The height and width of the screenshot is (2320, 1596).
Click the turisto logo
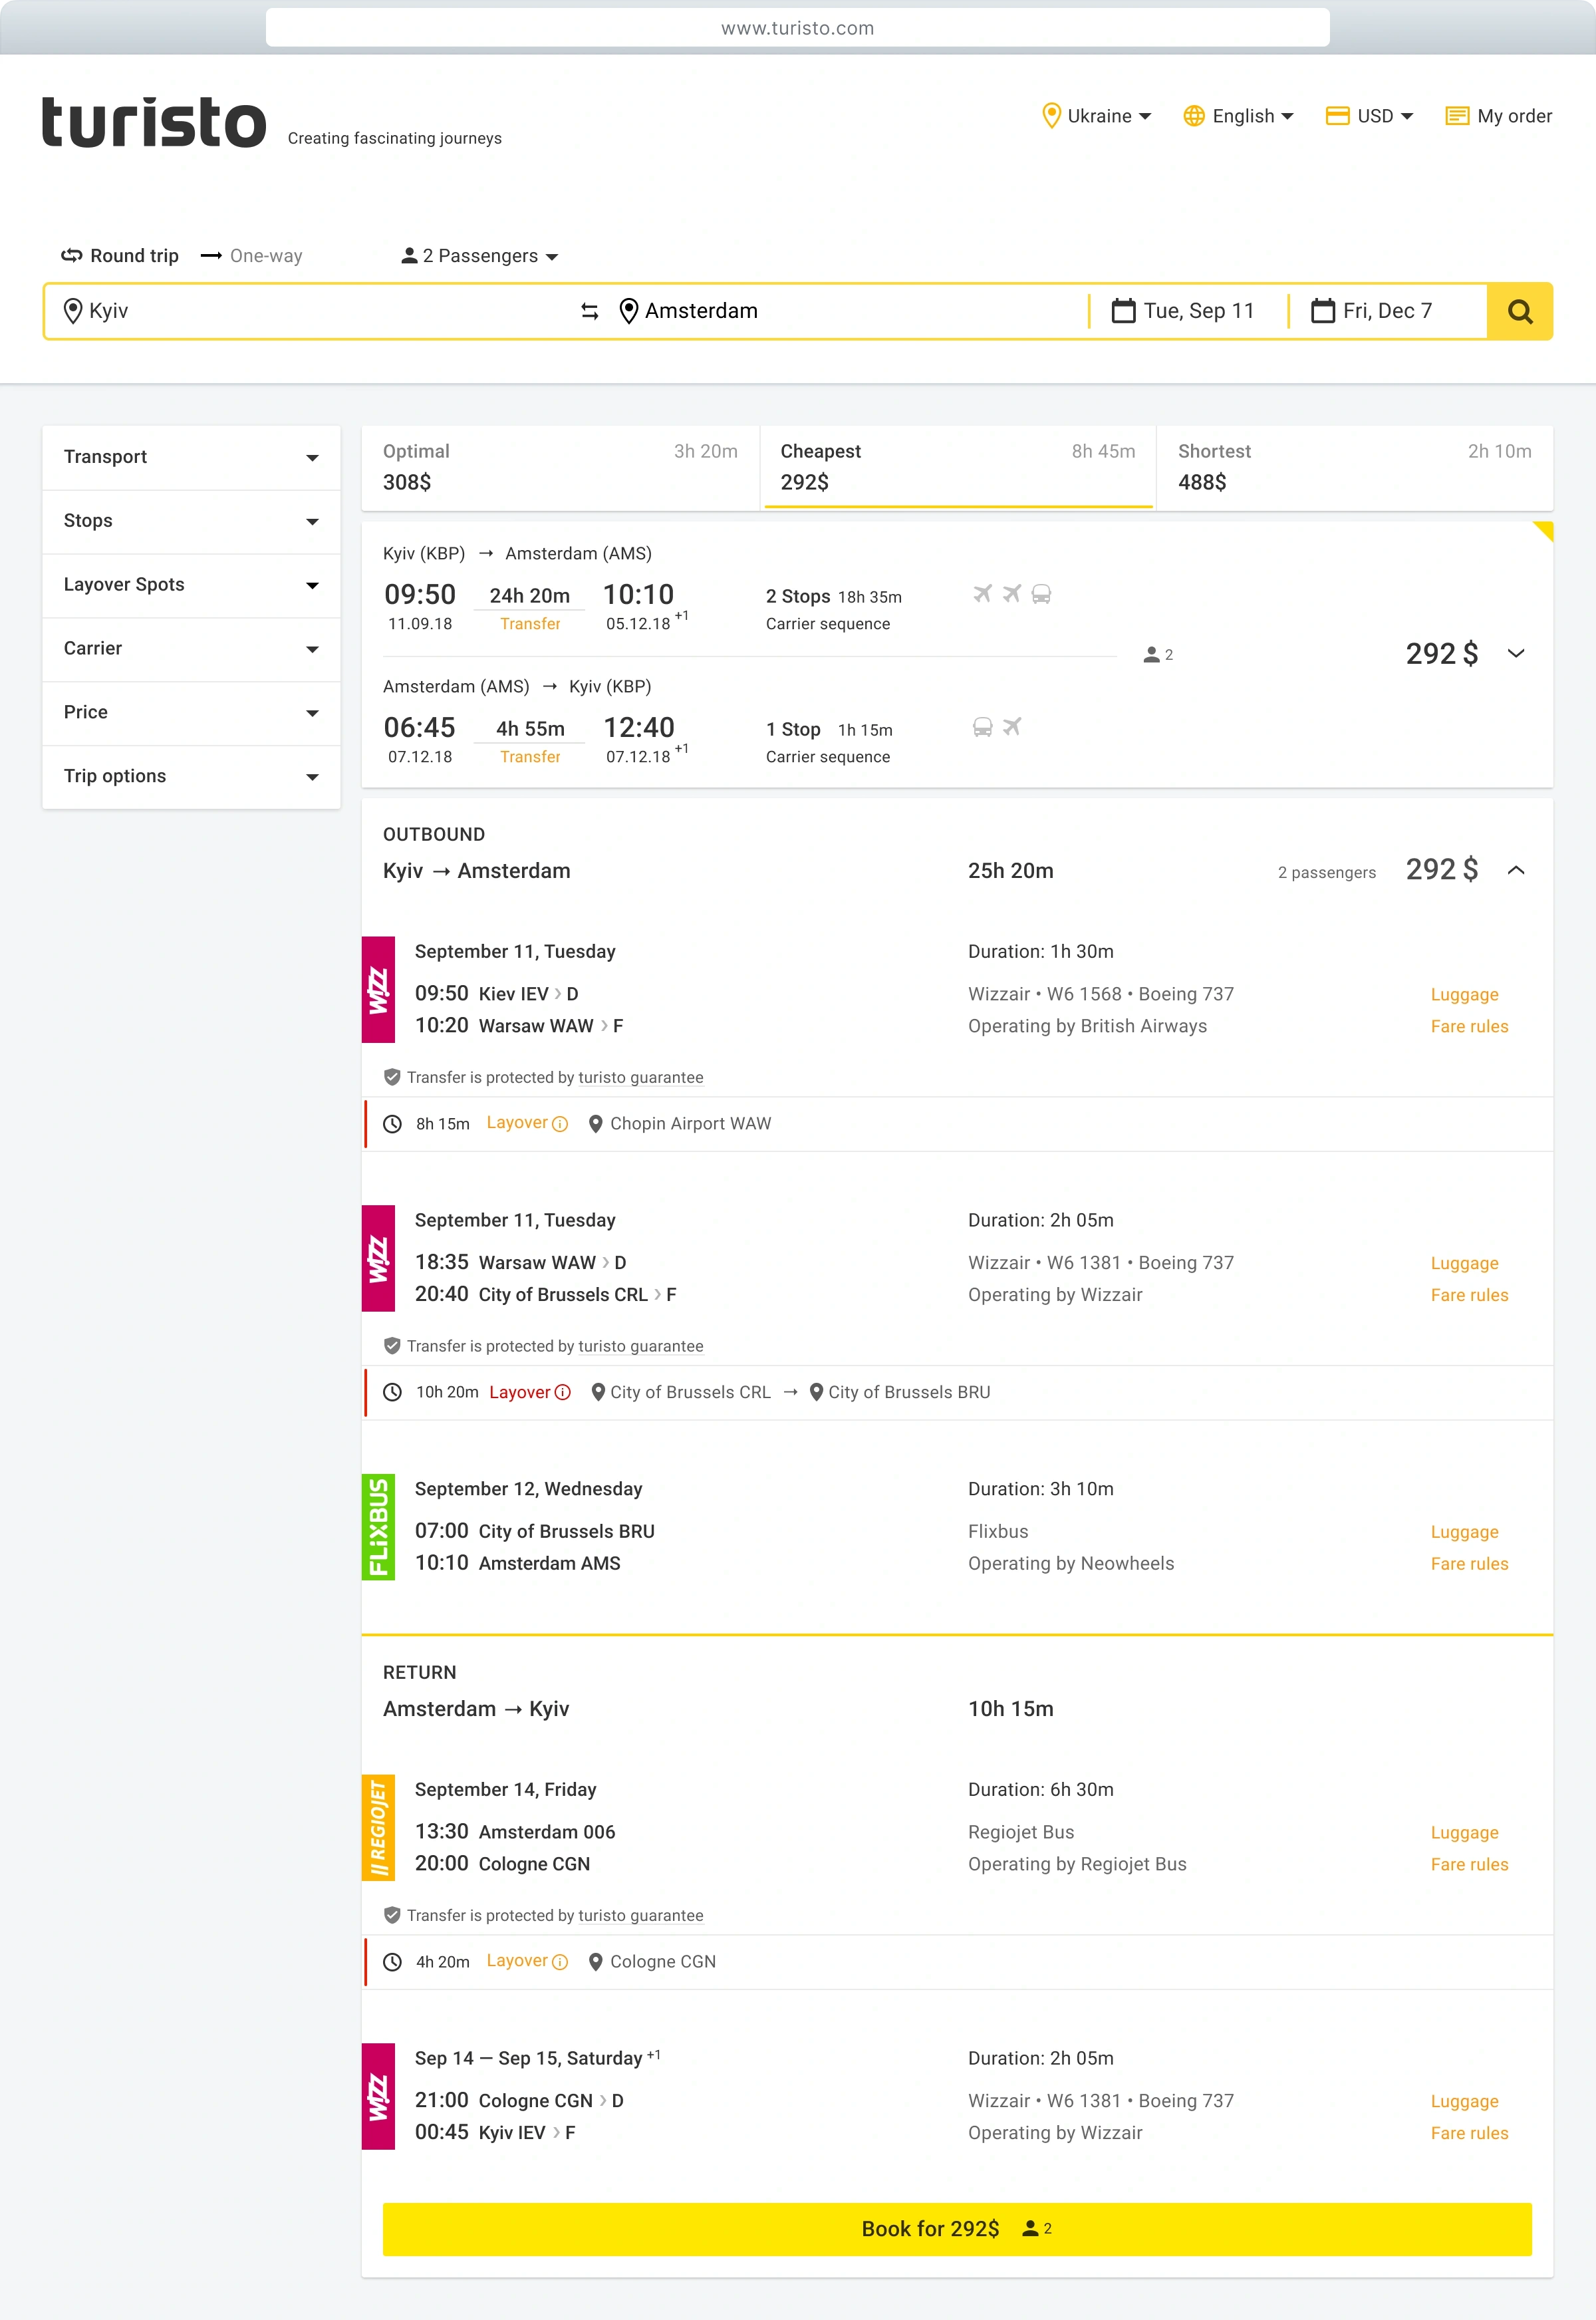tap(154, 123)
